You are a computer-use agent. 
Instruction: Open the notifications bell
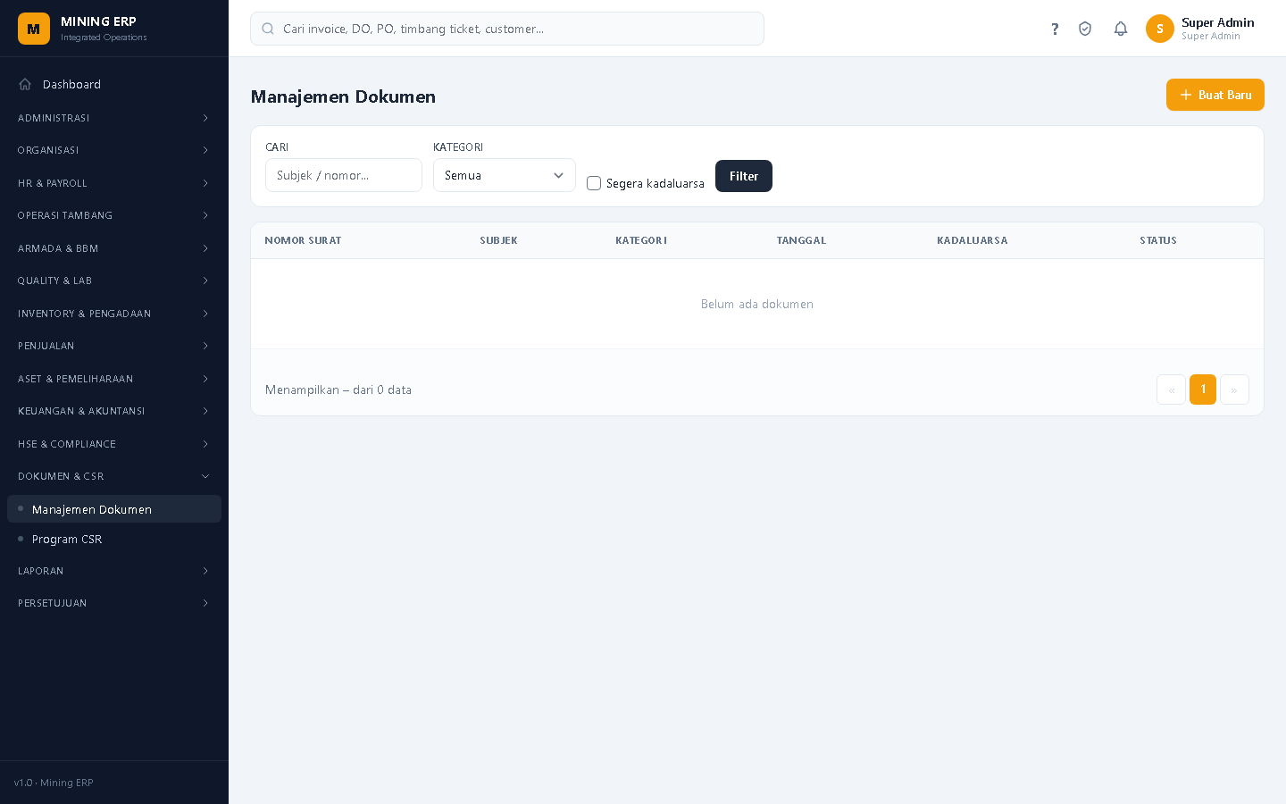pos(1121,29)
